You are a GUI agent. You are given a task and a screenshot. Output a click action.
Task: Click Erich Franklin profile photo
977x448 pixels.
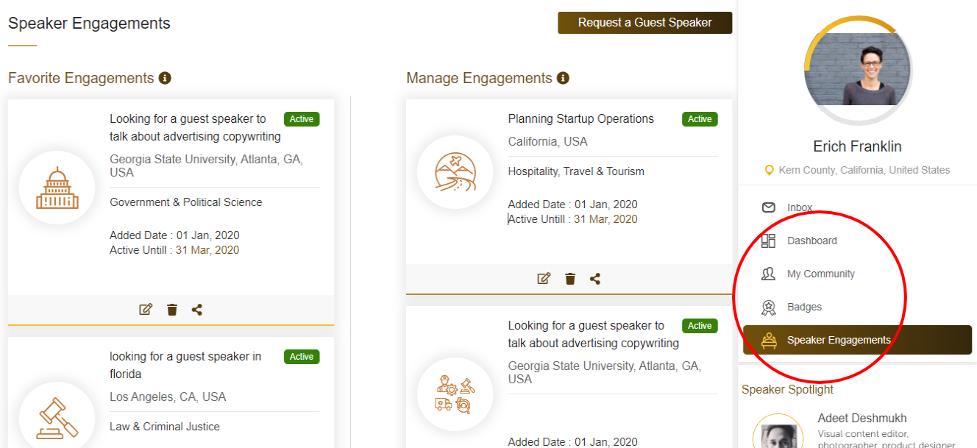tap(857, 70)
